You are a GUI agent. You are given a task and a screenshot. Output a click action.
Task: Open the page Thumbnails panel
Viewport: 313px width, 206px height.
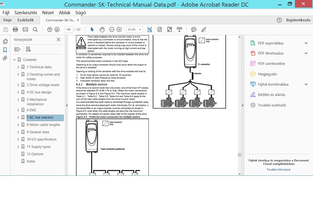(x=5, y=42)
